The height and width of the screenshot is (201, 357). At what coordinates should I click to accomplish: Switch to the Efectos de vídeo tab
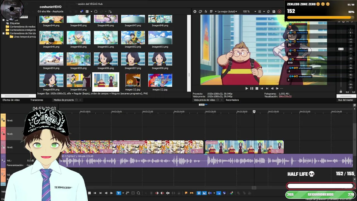[11, 100]
